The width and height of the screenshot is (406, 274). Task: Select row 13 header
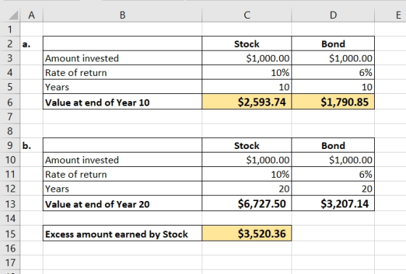pyautogui.click(x=10, y=204)
